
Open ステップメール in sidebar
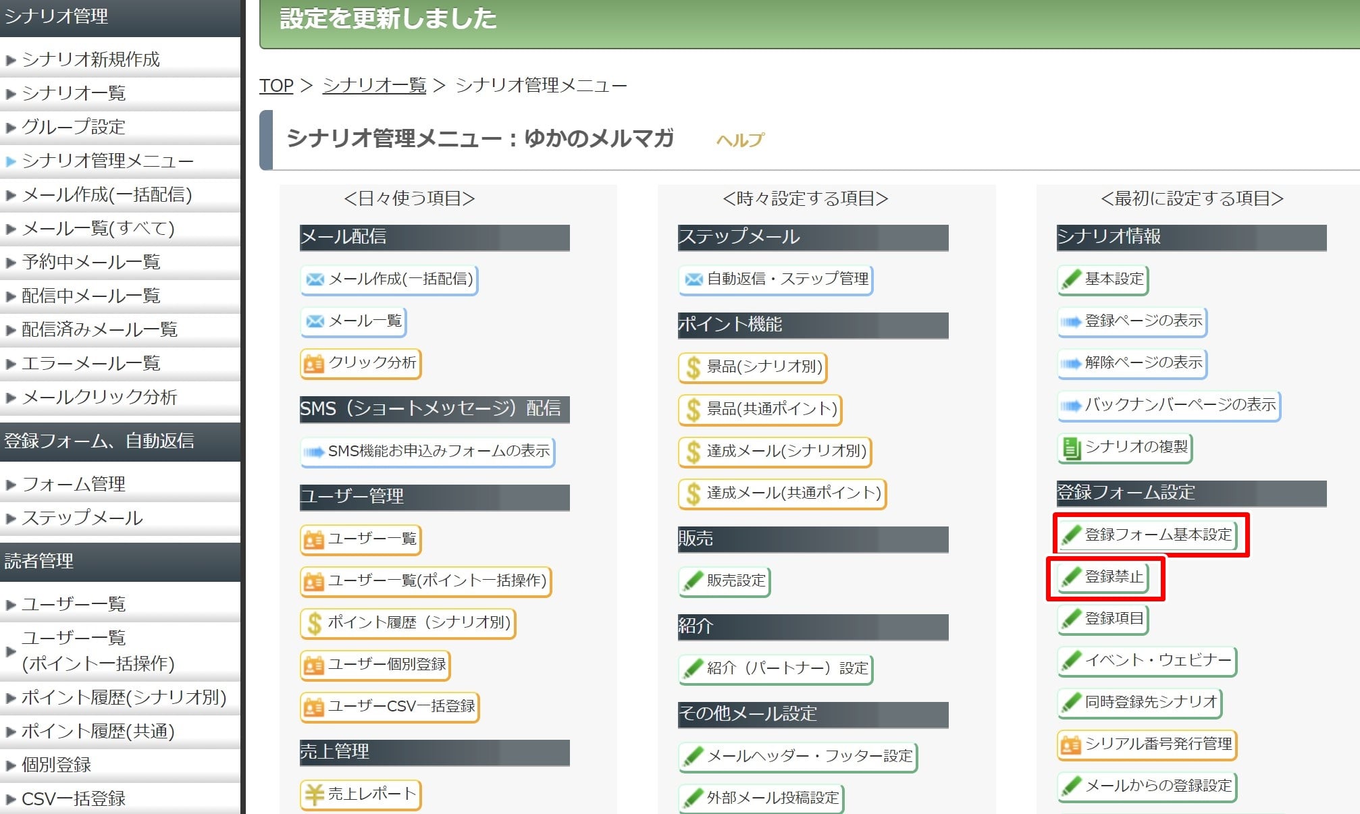click(120, 518)
